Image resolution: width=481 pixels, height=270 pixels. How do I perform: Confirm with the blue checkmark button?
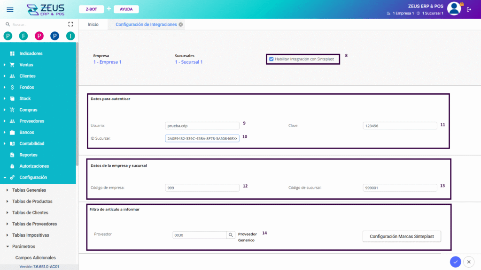456,262
